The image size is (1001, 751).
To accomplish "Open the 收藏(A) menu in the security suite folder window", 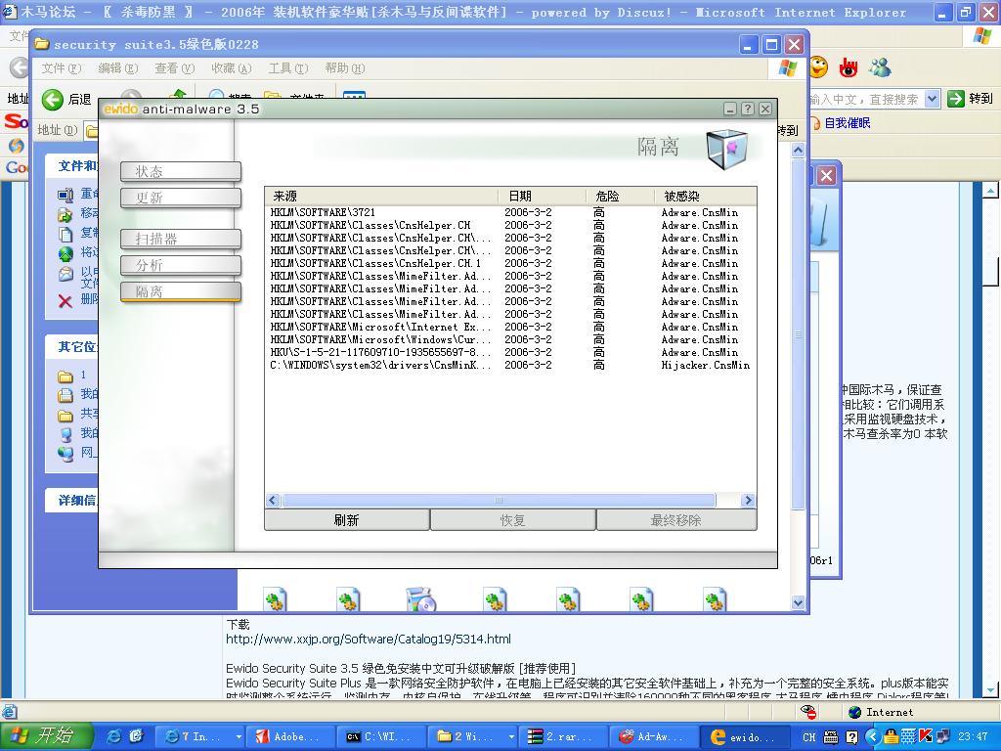I will (231, 68).
